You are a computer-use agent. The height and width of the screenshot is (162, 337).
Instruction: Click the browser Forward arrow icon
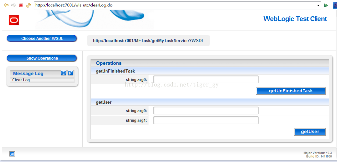pos(14,6)
